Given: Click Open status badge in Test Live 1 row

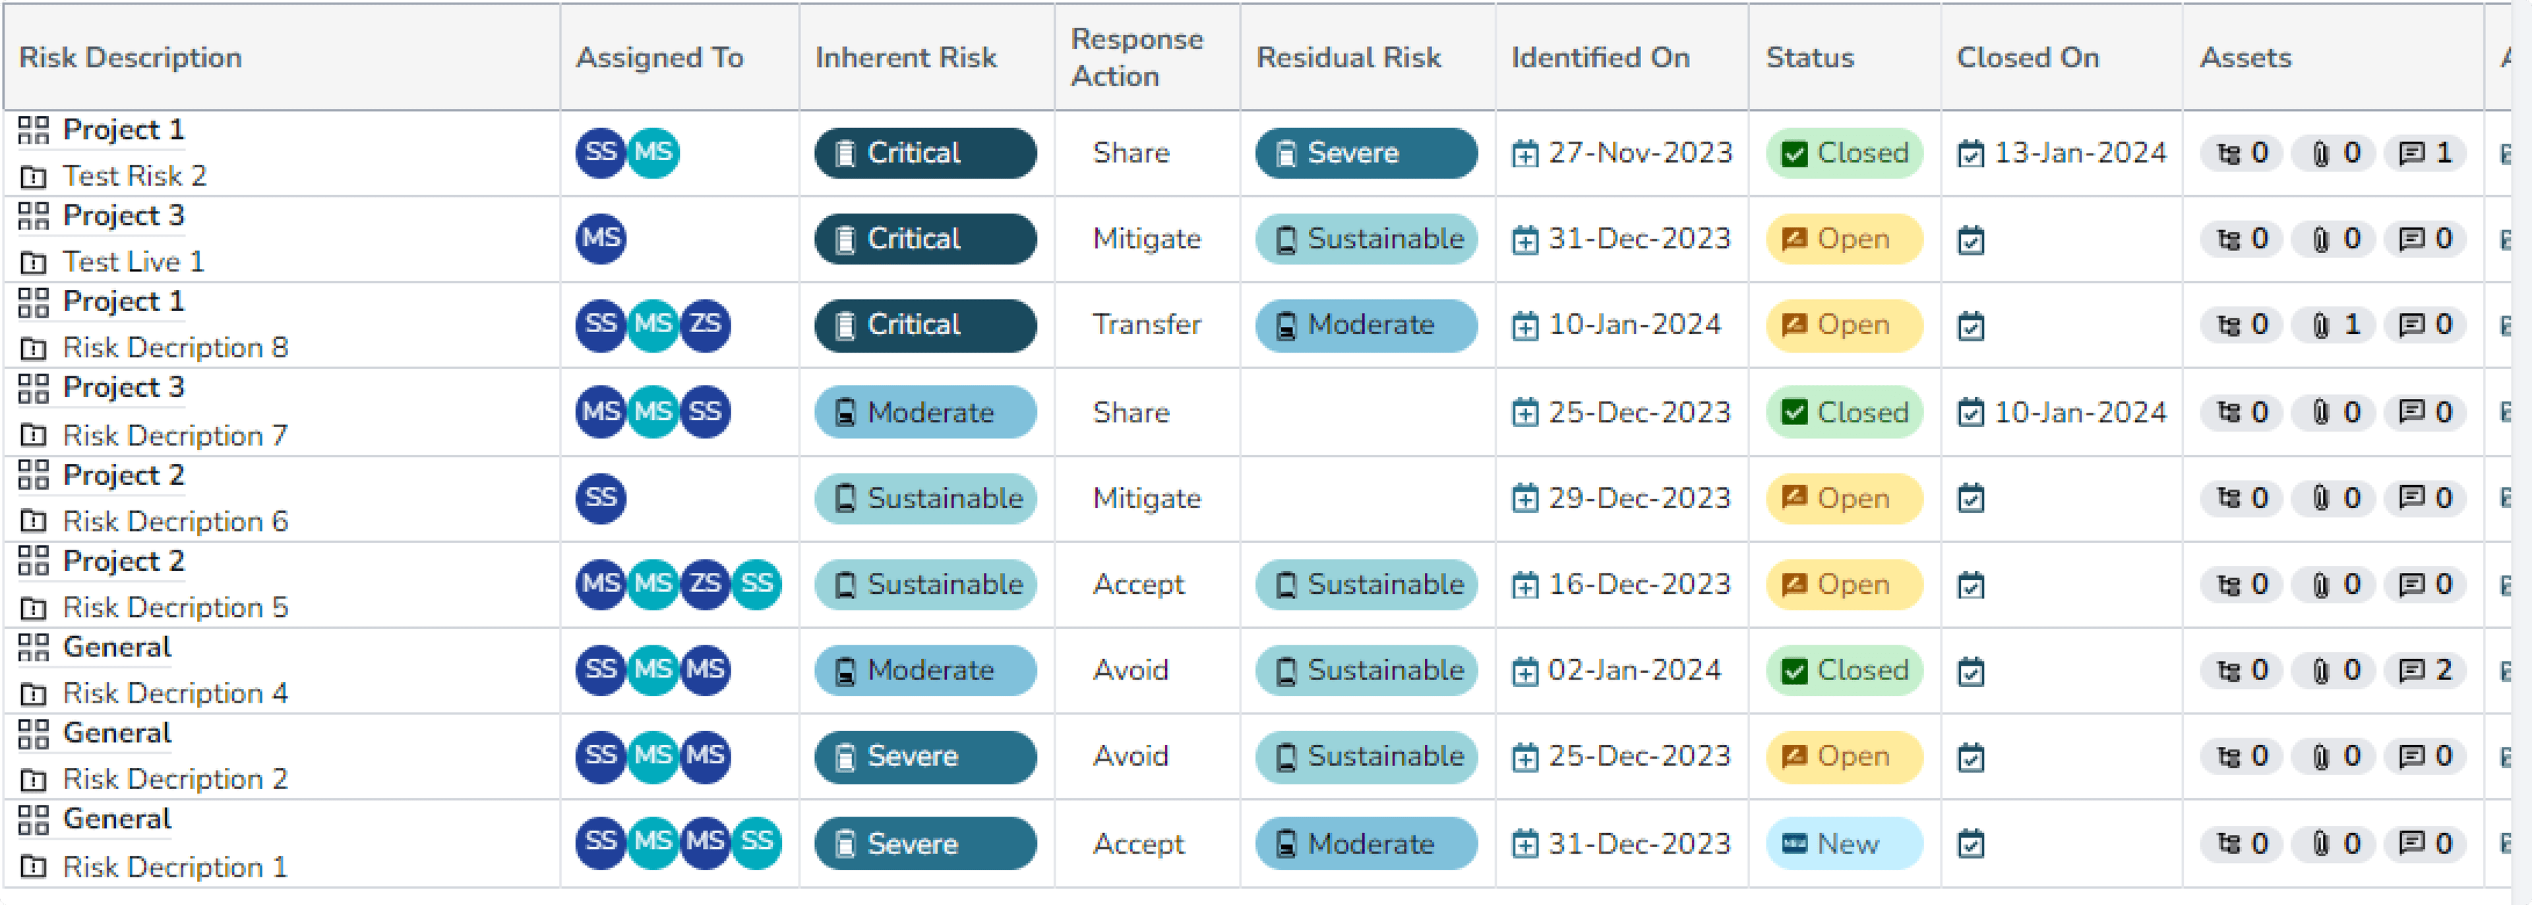Looking at the screenshot, I should (1844, 239).
